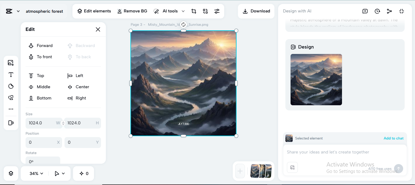
Task: Add a new page with plus button
Action: [x=240, y=171]
